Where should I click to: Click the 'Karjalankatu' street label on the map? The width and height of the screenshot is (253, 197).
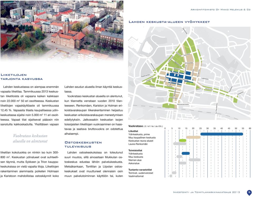point(209,89)
